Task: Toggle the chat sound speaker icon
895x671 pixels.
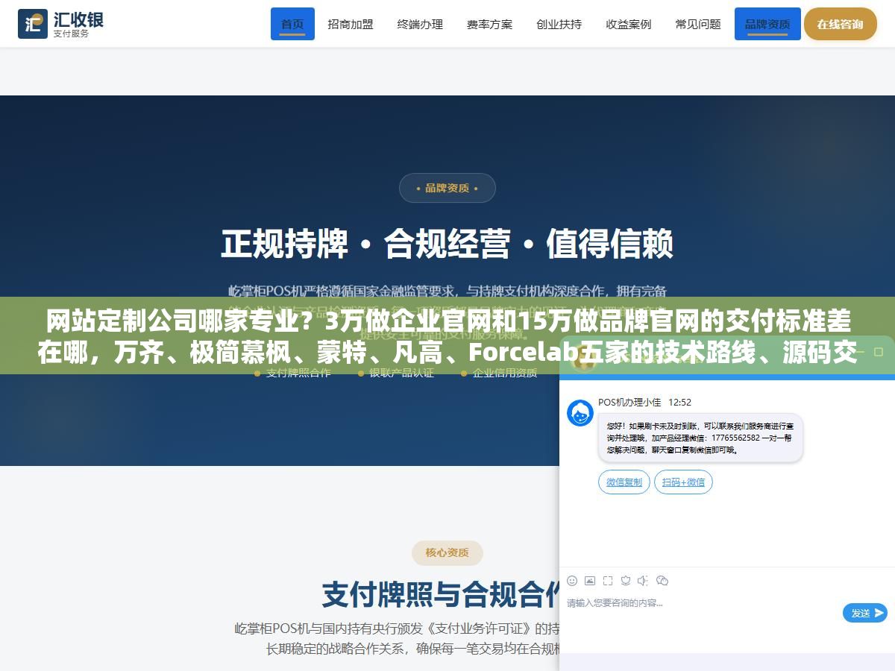Action: pyautogui.click(x=644, y=581)
